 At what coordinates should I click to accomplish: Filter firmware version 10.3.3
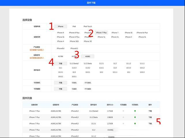pos(129,68)
